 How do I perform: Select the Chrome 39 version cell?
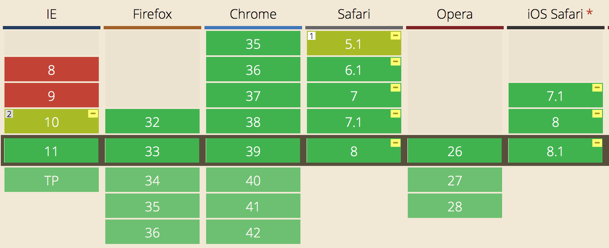click(253, 151)
